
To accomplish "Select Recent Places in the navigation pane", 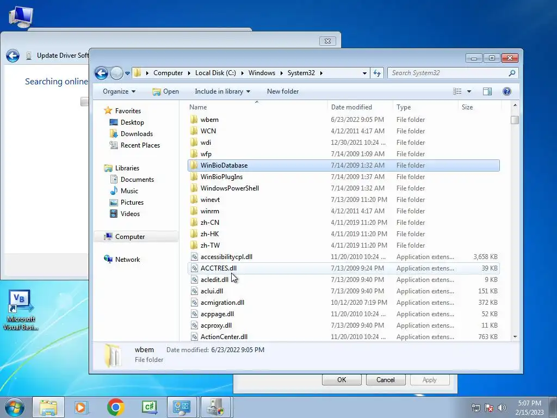I will coord(140,145).
